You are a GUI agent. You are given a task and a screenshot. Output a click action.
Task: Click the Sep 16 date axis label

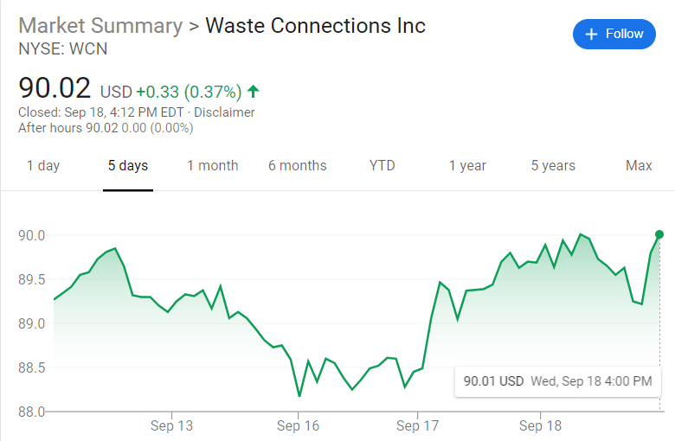tap(299, 426)
